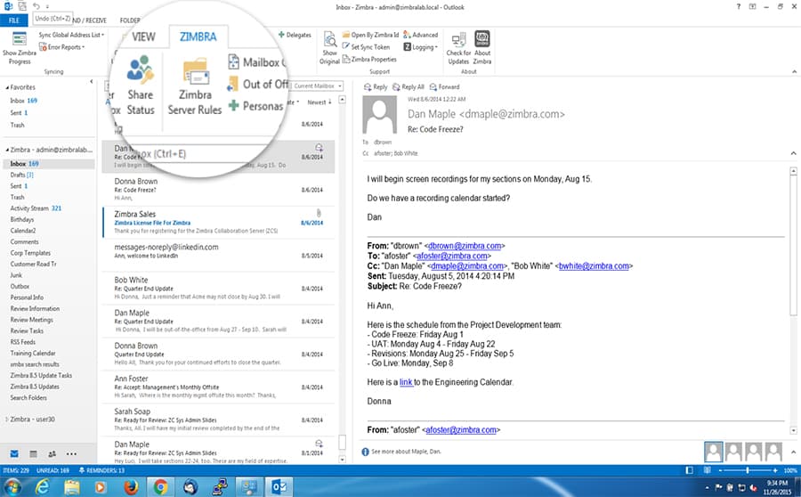Open the Training Calendar folder
This screenshot has height=497, width=801.
point(33,353)
